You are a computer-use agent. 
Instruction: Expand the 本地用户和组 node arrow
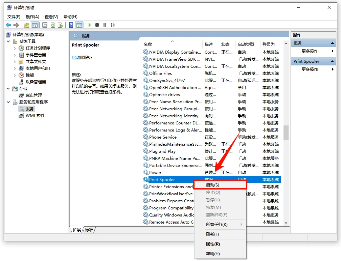click(x=15, y=68)
